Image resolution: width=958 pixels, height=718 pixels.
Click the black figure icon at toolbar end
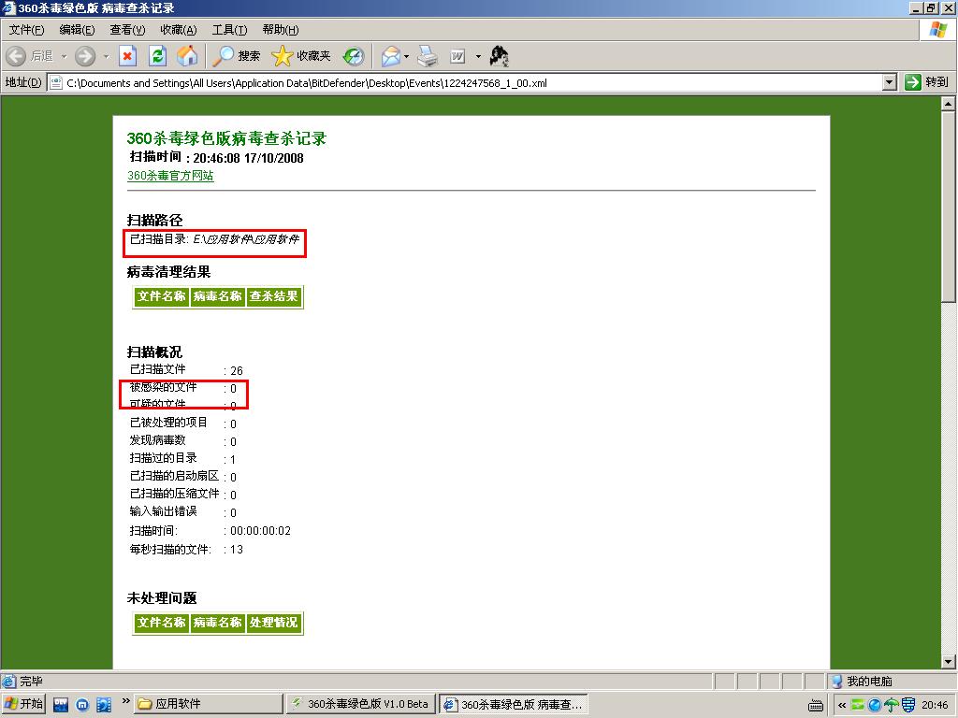[x=500, y=56]
